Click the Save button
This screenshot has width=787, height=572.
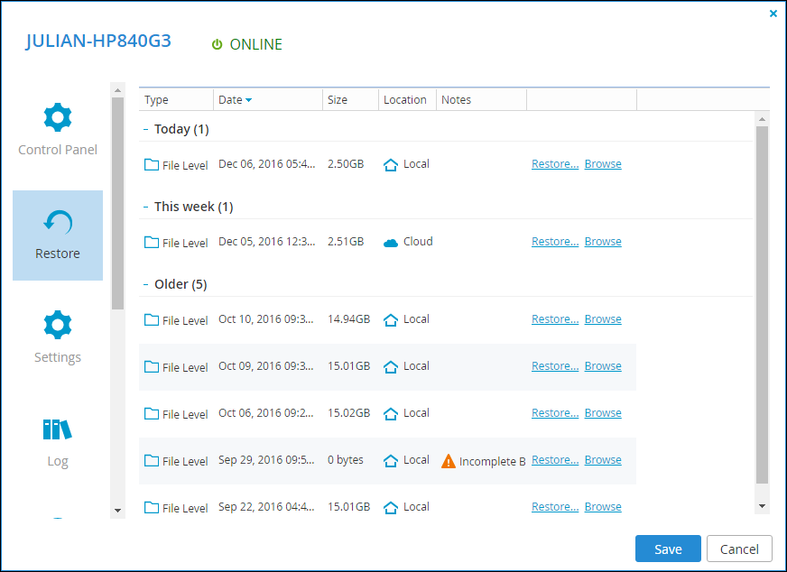(x=668, y=549)
